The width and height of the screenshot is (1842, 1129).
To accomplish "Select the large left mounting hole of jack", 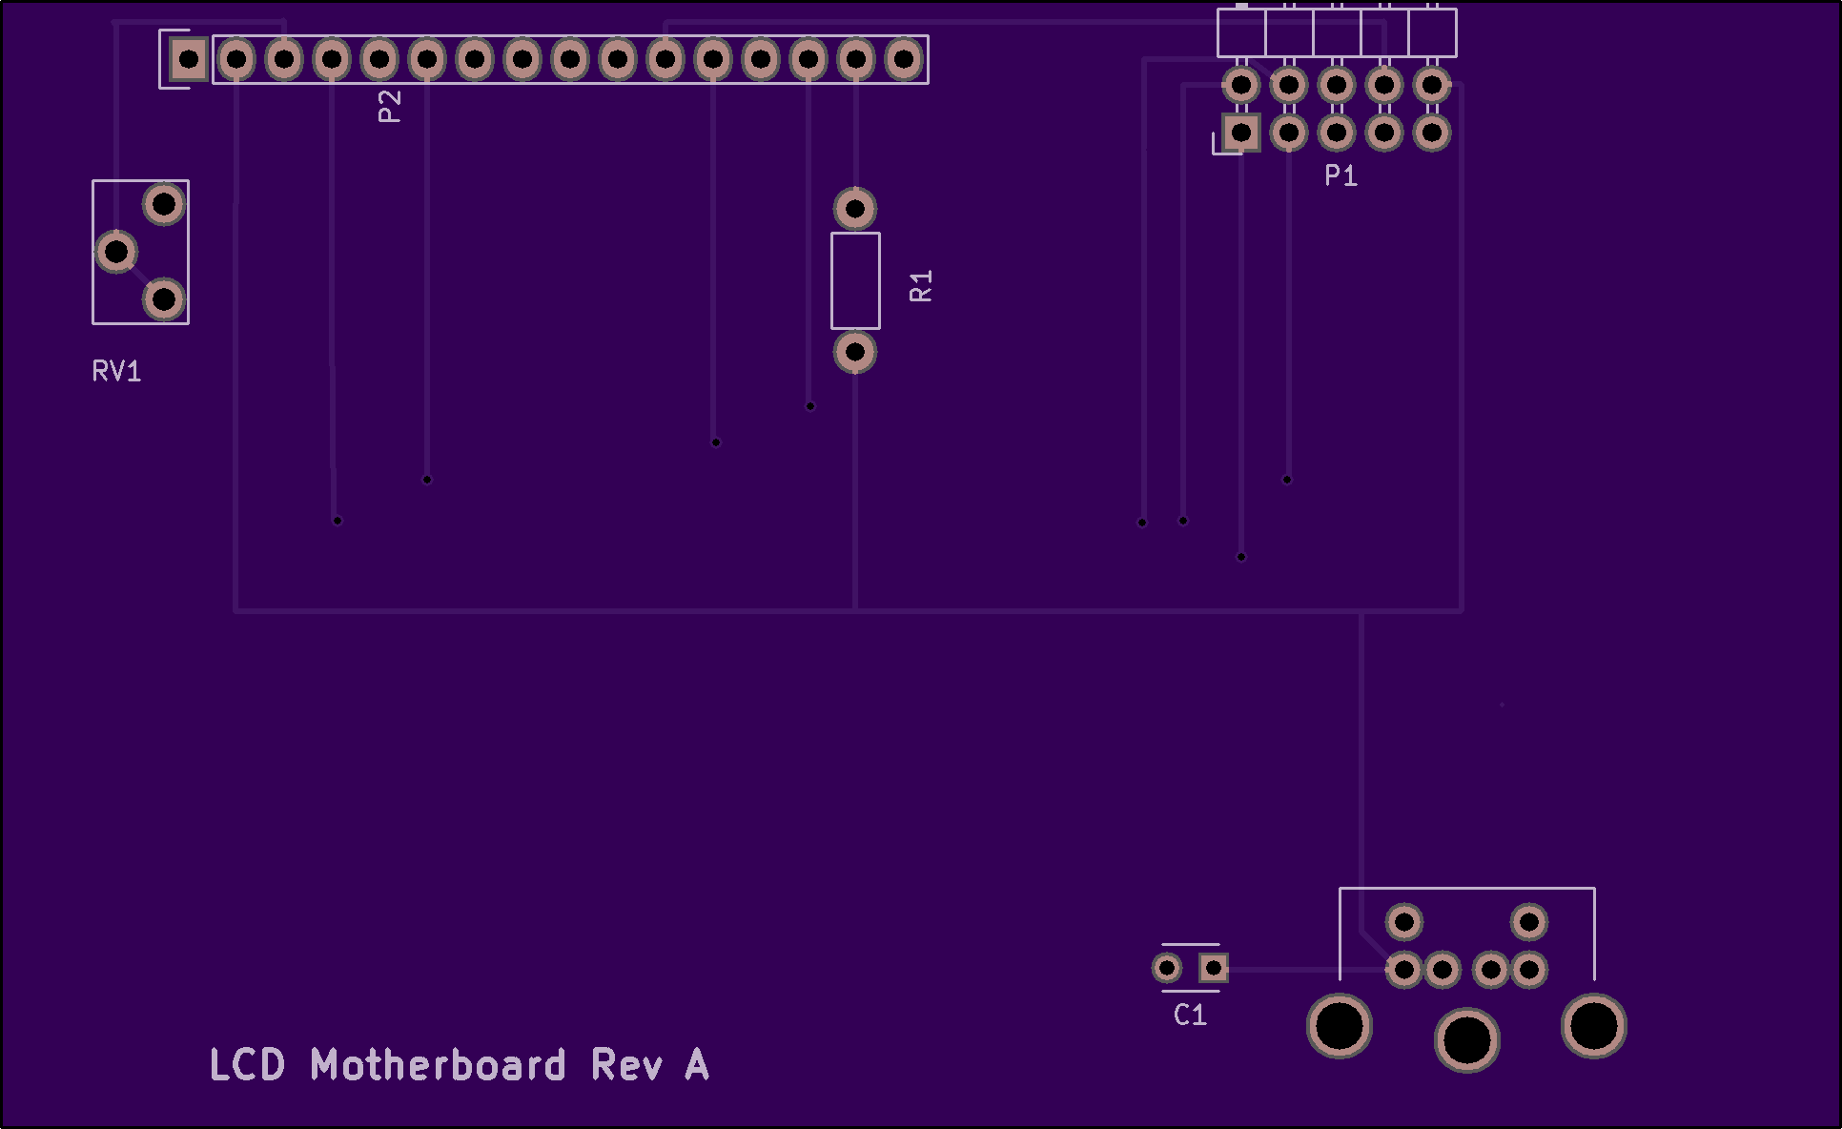I will (1340, 1027).
